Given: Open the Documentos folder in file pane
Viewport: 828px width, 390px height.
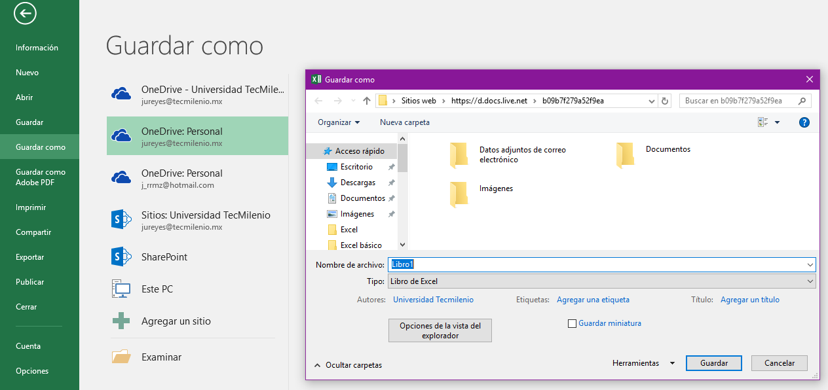Looking at the screenshot, I should pos(654,155).
